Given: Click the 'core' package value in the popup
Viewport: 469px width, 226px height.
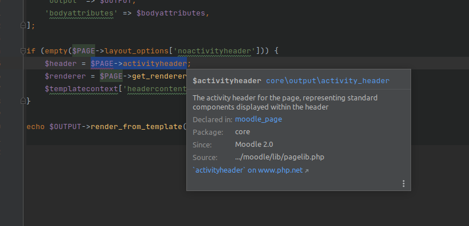Looking at the screenshot, I should 243,132.
